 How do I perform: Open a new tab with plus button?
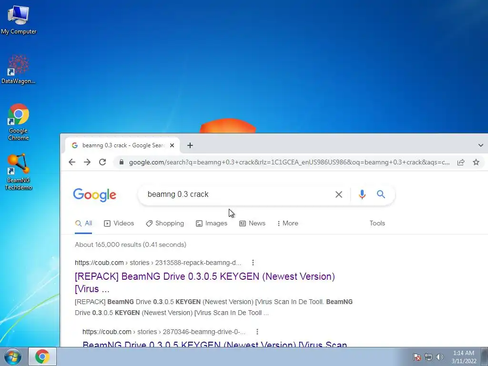pos(190,145)
